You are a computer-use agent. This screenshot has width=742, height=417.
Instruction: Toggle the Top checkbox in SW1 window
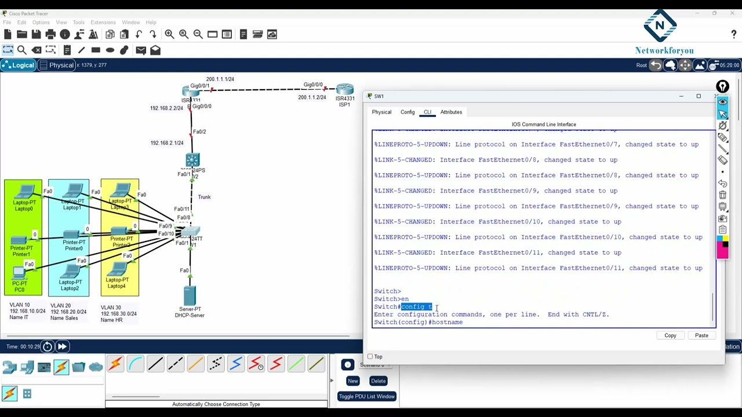(x=370, y=356)
